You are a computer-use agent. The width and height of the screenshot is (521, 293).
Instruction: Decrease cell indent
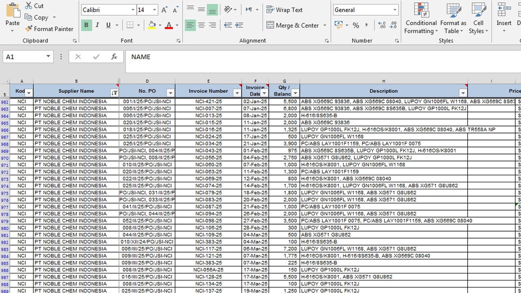(x=228, y=26)
